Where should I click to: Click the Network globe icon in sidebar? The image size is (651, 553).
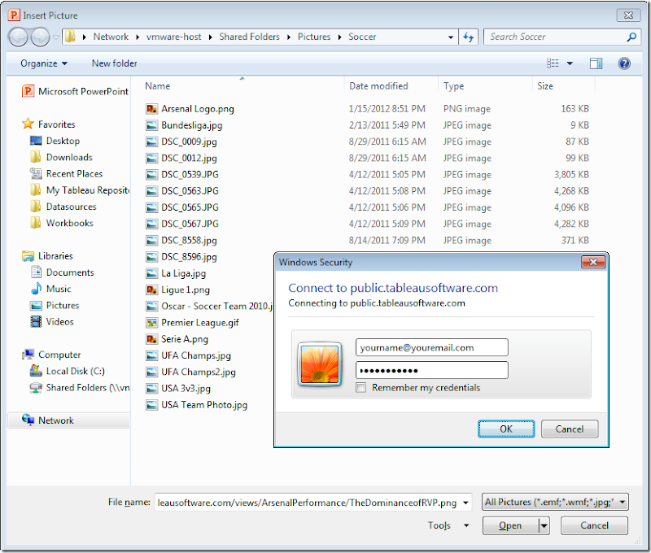[x=28, y=420]
